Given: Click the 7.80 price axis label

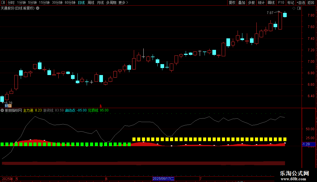Looking at the screenshot, I should pyautogui.click(x=311, y=15).
